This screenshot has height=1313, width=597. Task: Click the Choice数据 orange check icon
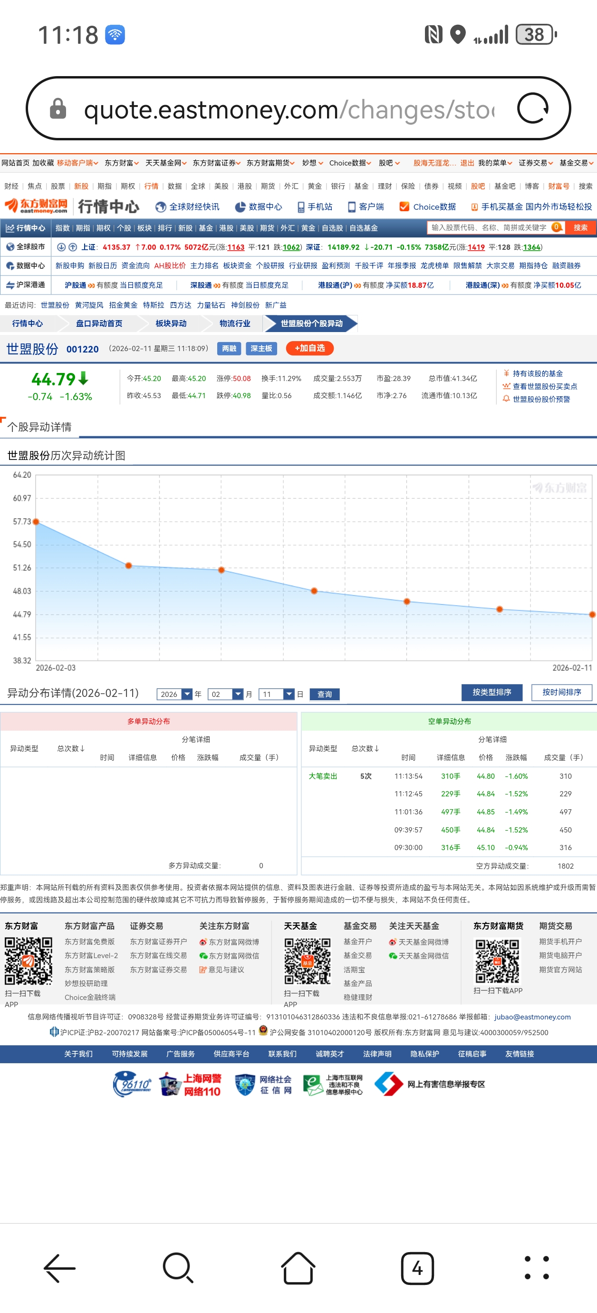pyautogui.click(x=404, y=206)
